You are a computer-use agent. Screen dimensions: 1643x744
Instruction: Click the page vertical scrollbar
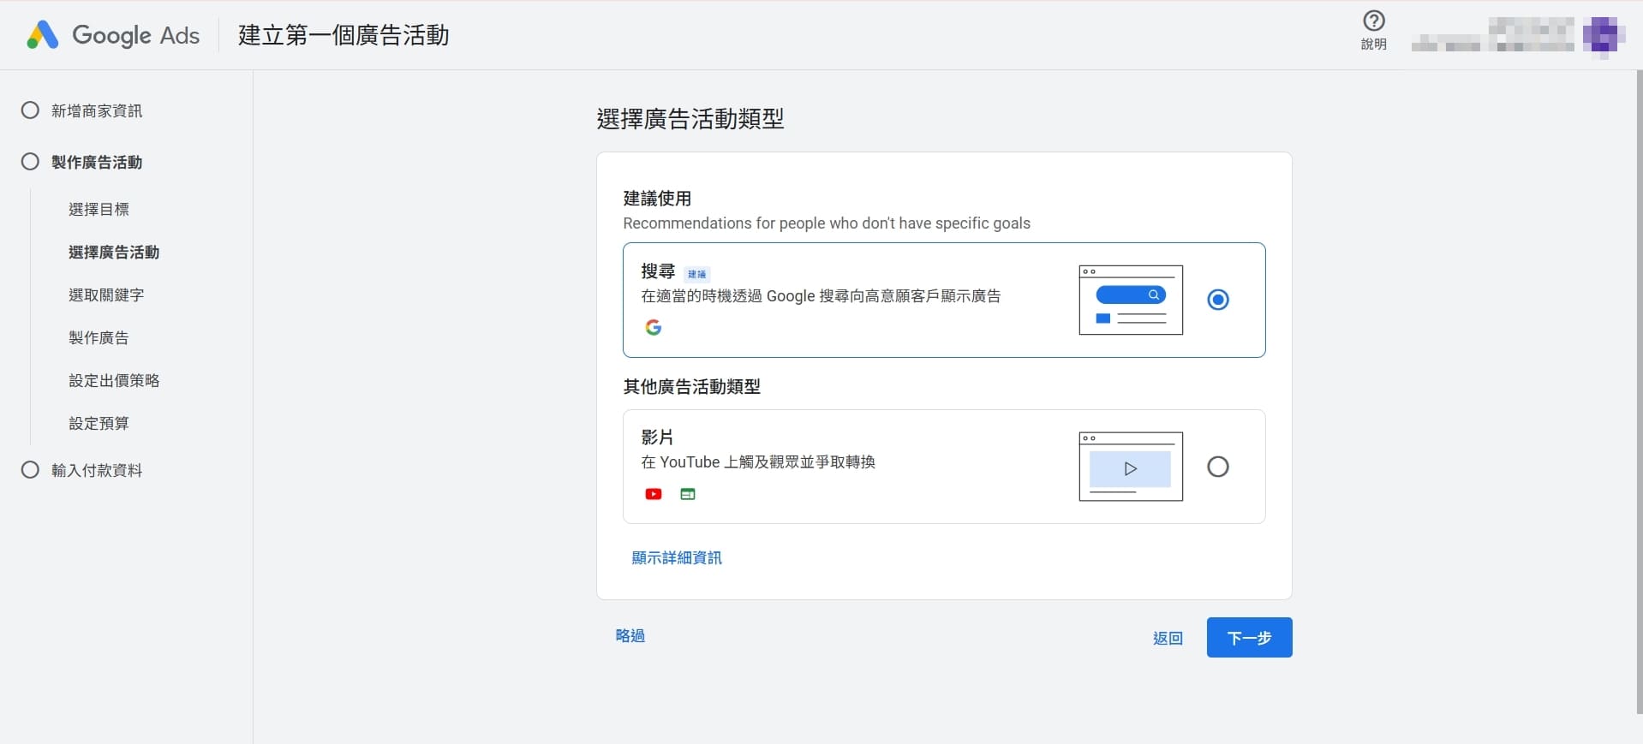pos(1639,392)
